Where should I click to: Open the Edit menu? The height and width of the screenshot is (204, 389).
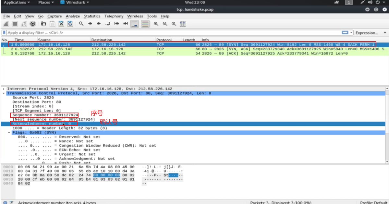[18, 16]
